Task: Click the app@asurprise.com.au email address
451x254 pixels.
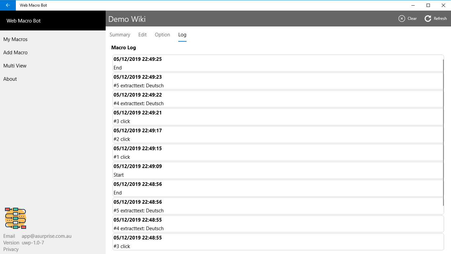Action: point(47,236)
